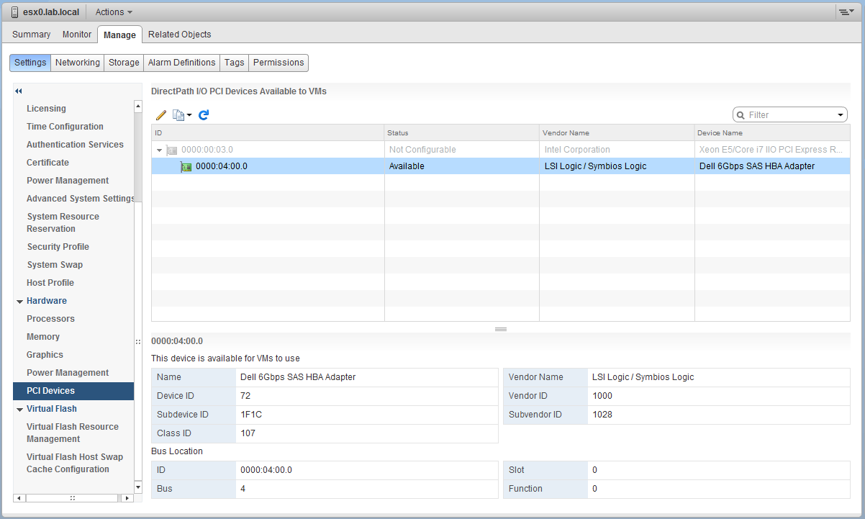
Task: Open the filter box dropdown arrow
Action: [840, 114]
